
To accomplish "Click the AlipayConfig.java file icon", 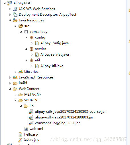I will click(37, 43).
